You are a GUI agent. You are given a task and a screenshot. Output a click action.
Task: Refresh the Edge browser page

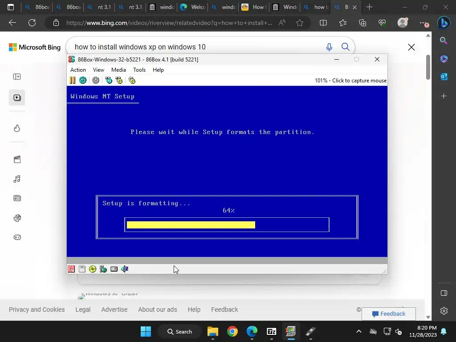pos(32,23)
